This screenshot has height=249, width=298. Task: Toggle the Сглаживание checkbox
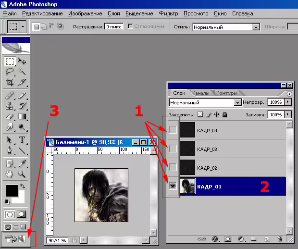click(130, 26)
